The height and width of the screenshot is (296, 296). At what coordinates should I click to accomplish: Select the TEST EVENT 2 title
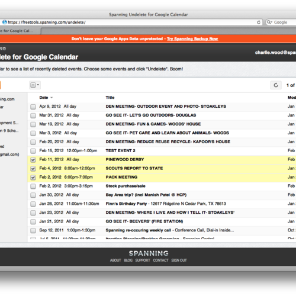click(x=120, y=150)
